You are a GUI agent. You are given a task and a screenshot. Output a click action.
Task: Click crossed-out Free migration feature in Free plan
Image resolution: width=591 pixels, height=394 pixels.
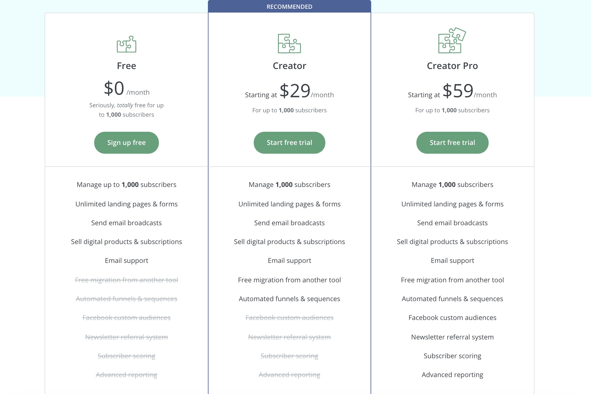click(x=127, y=280)
